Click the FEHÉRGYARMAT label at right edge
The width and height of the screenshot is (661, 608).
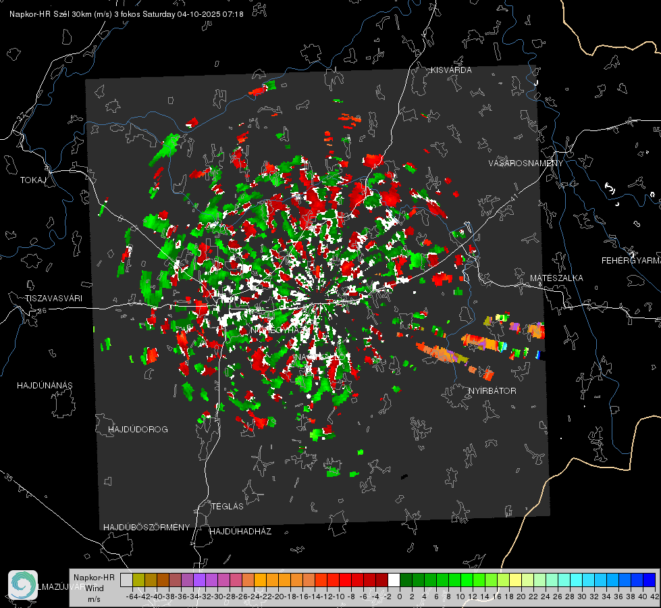tap(631, 261)
